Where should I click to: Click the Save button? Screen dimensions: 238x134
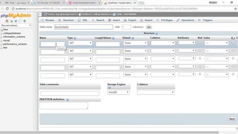coord(232,119)
